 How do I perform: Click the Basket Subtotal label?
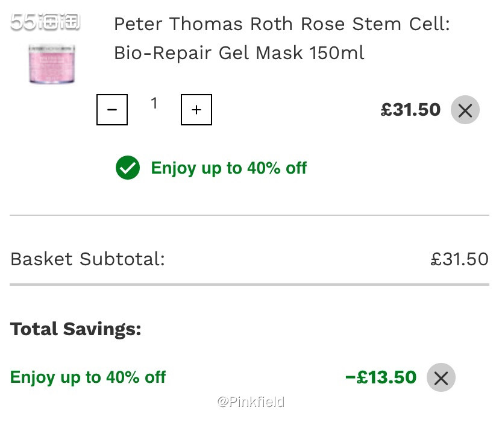coord(87,259)
